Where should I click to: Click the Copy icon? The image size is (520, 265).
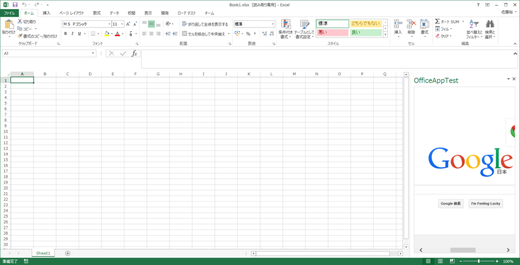[20, 29]
